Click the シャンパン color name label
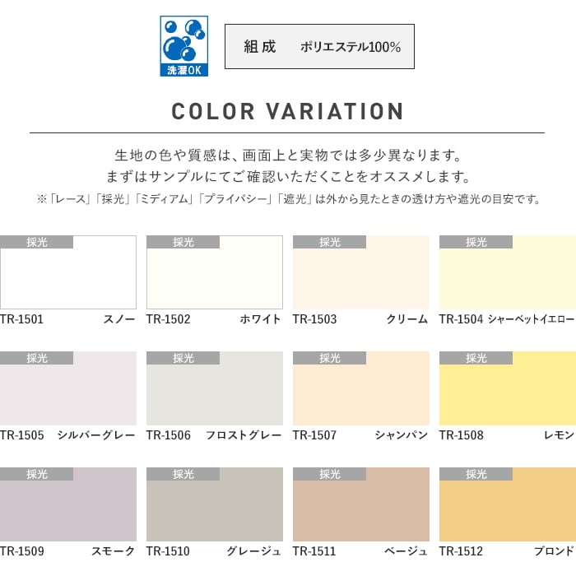 point(402,435)
